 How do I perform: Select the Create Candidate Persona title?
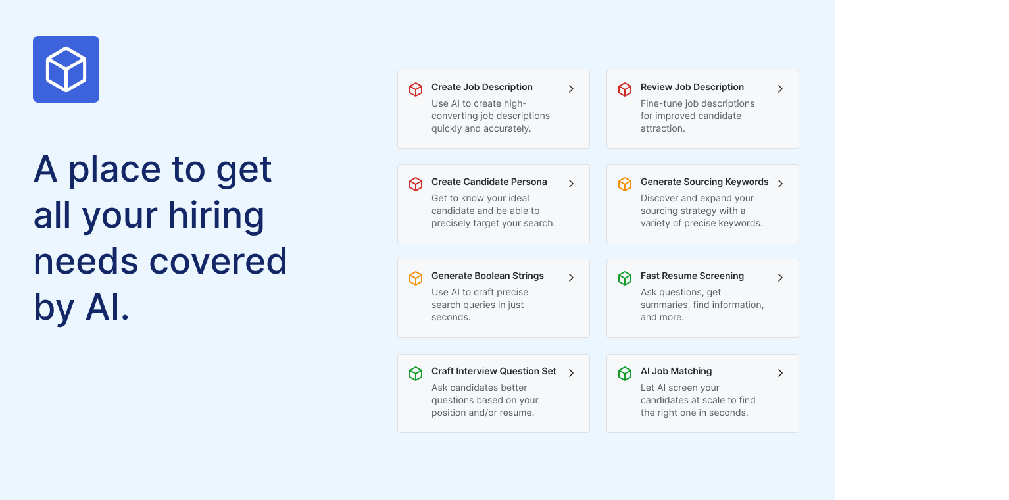click(489, 182)
